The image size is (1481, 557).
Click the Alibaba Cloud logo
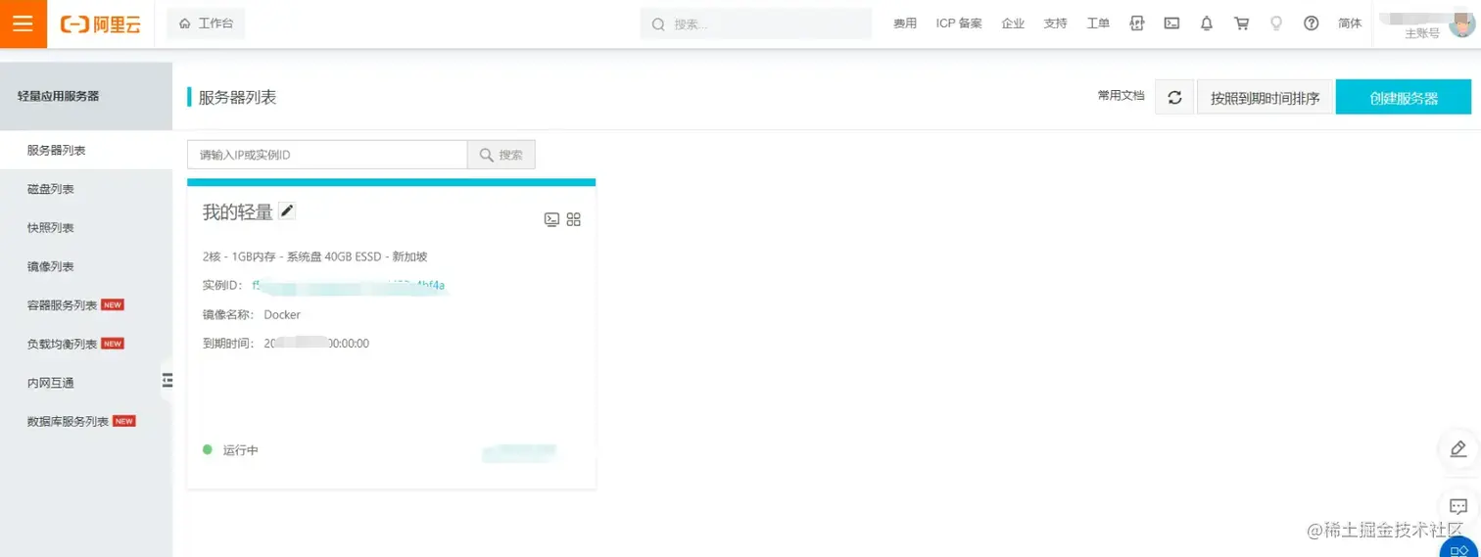pyautogui.click(x=100, y=24)
